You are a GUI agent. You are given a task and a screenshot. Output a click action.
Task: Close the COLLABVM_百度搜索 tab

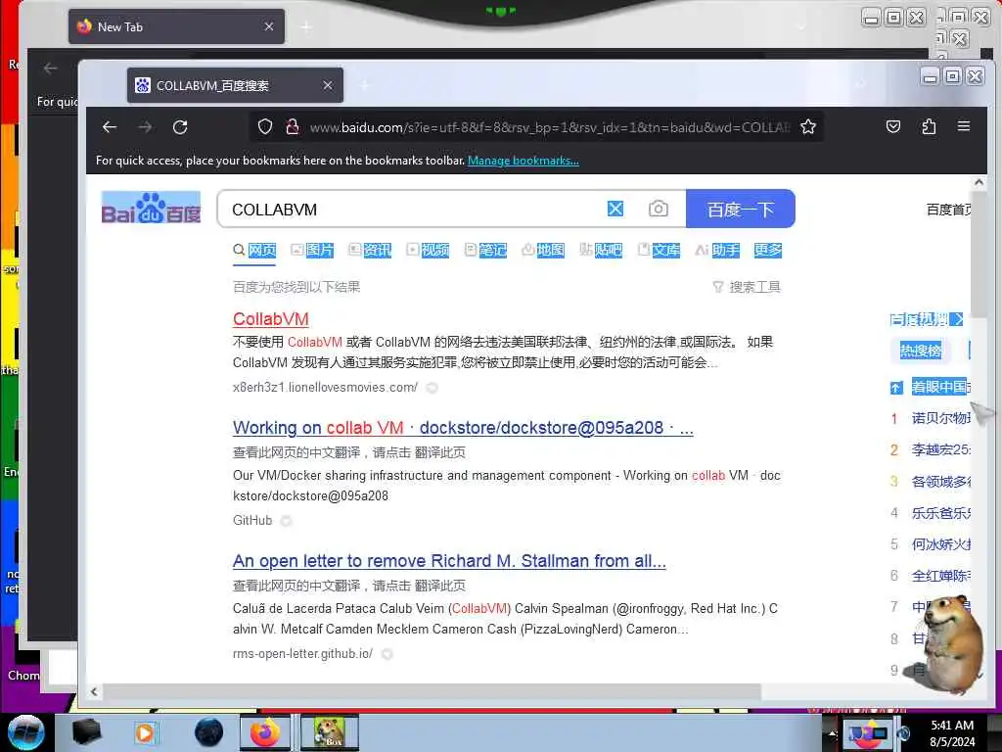[x=327, y=85]
